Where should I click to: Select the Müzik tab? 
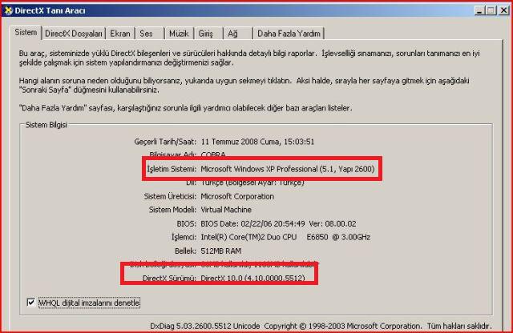[179, 34]
